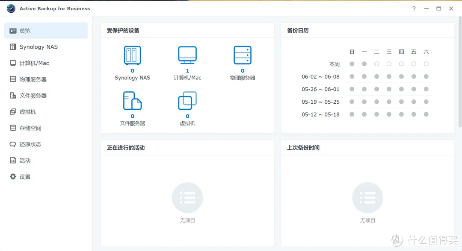Click the Saturday backup dot in the 05-12 ~ 05-18 row
The width and height of the screenshot is (462, 251).
(426, 114)
